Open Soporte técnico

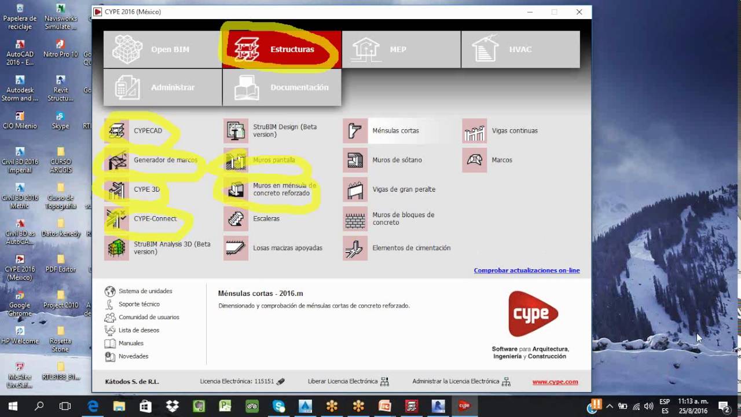tap(133, 304)
